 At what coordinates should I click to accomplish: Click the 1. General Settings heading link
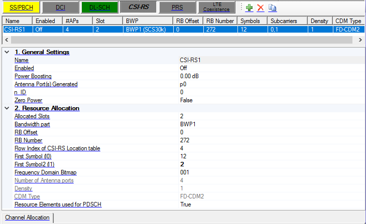pyautogui.click(x=42, y=52)
